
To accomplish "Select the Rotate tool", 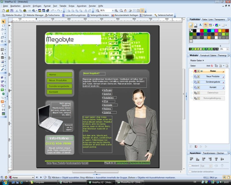I will [3, 26].
